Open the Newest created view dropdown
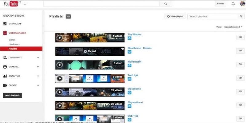246x123 pixels. tap(233, 27)
